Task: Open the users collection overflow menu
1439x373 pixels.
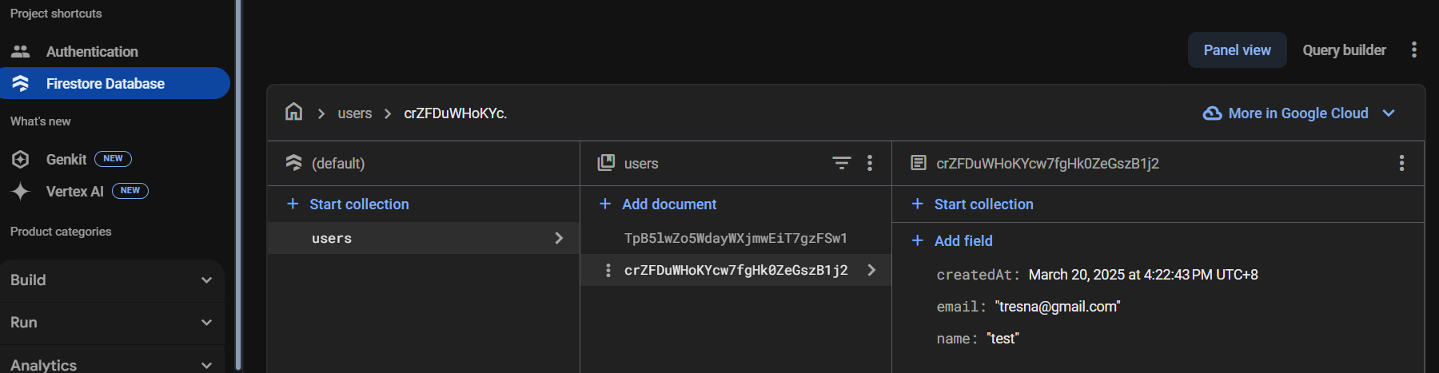Action: (x=870, y=163)
